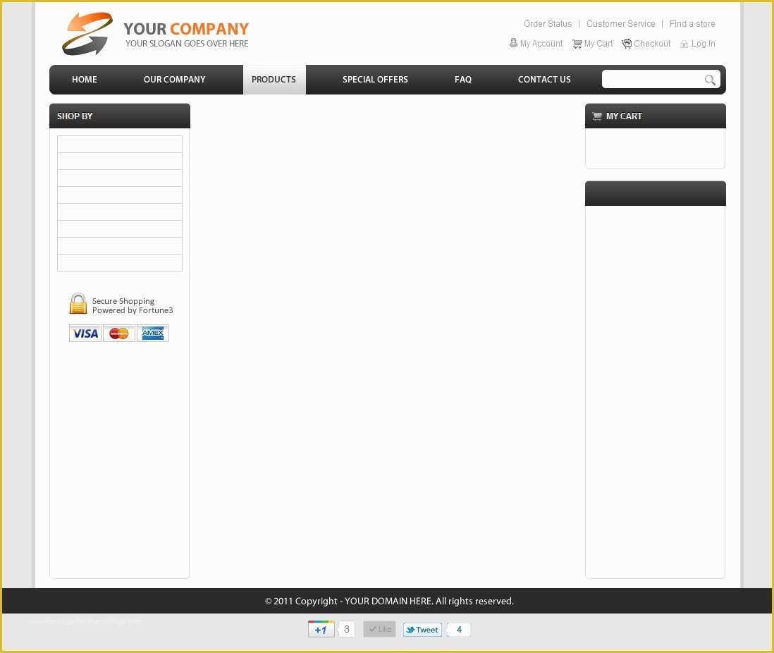Click the Google +1 button

pyautogui.click(x=321, y=629)
